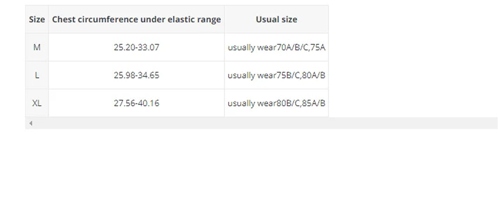The height and width of the screenshot is (202, 498).
Task: Click the chest circumference value for size L
Action: click(136, 75)
